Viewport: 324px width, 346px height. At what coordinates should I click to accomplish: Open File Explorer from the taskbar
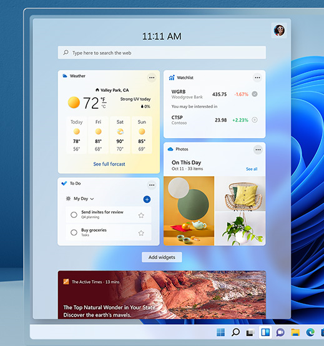(x=295, y=332)
